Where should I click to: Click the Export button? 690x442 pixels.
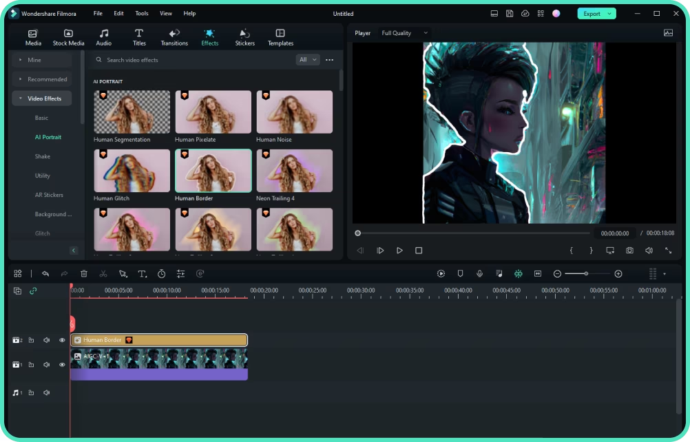tap(592, 13)
